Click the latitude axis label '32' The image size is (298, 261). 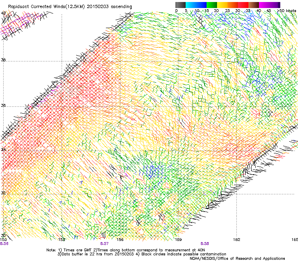3,193
